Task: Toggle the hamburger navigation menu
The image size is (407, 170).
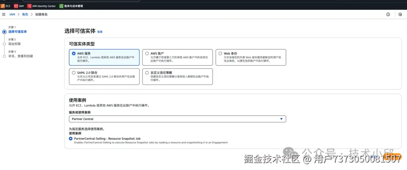Action: coord(4,15)
